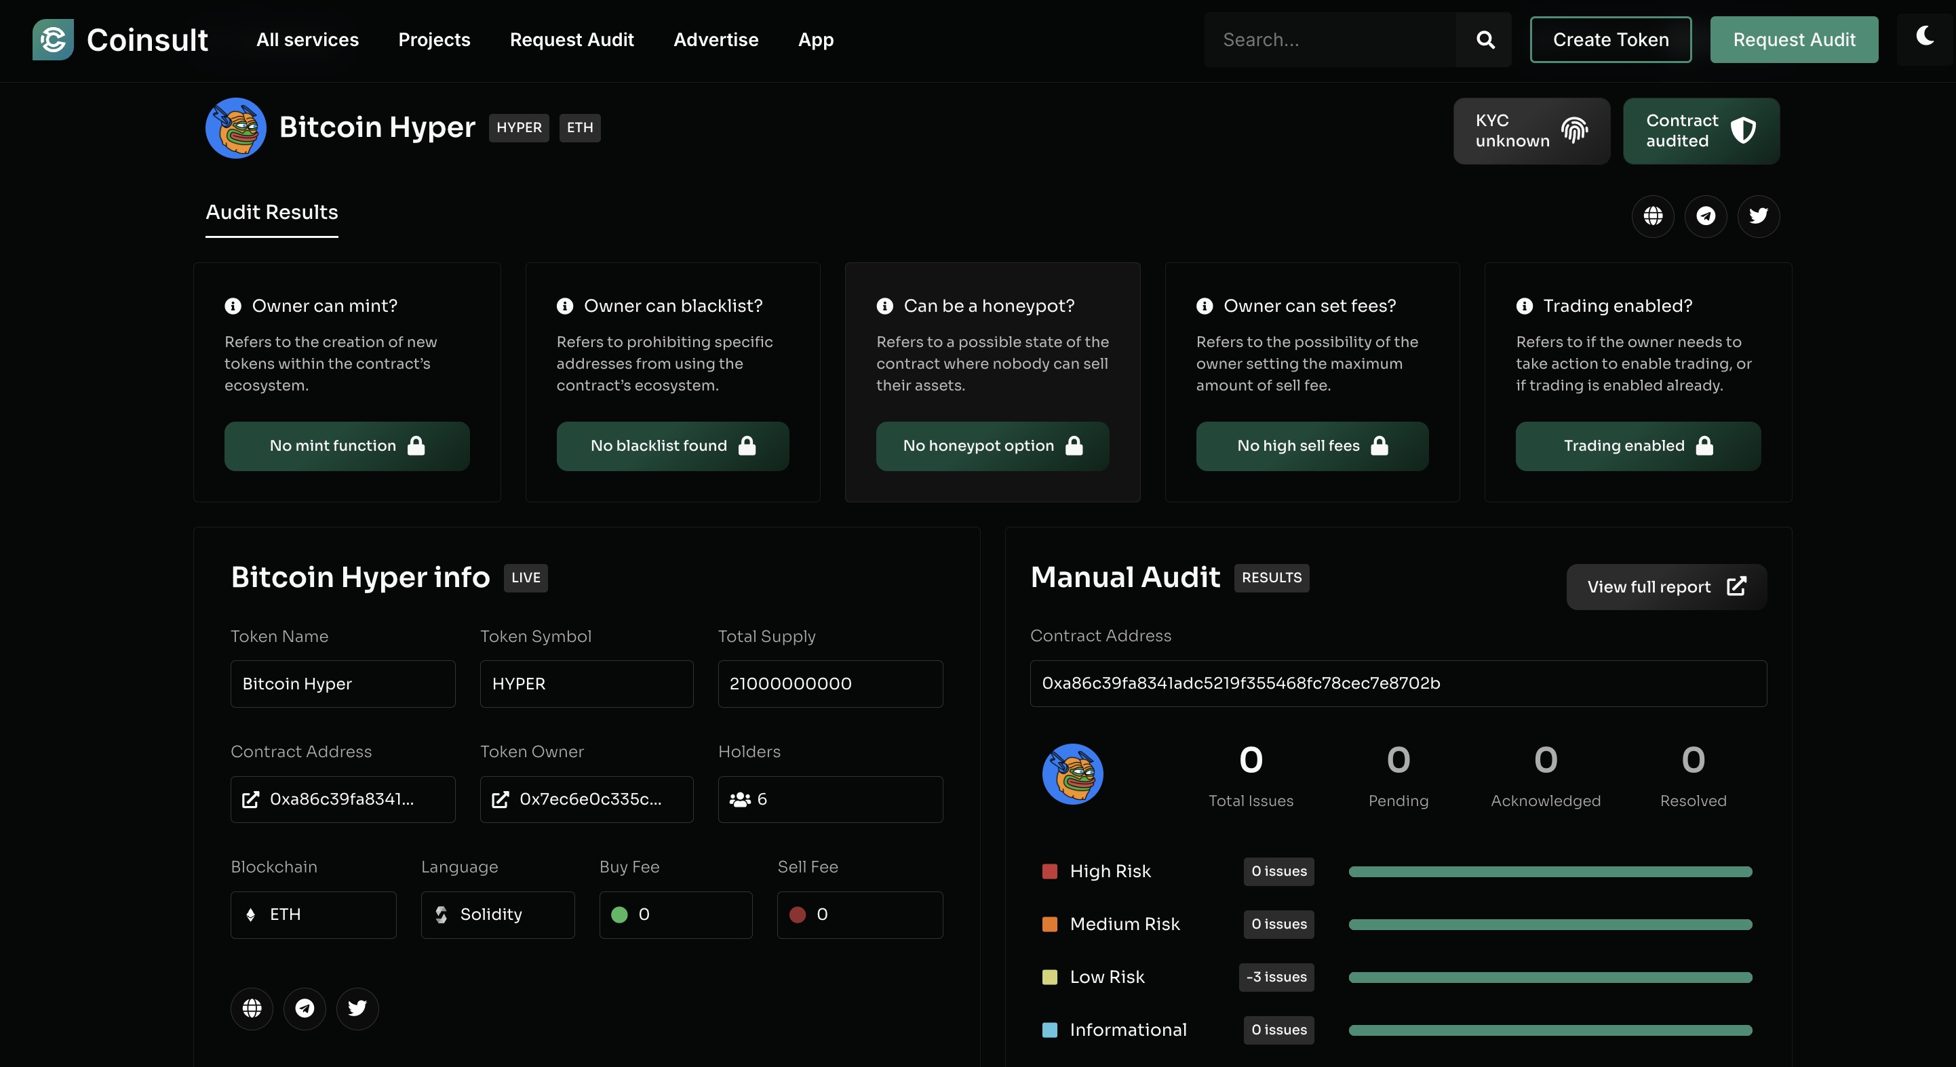Click the Solidity language icon
The height and width of the screenshot is (1067, 1956).
[x=441, y=914]
